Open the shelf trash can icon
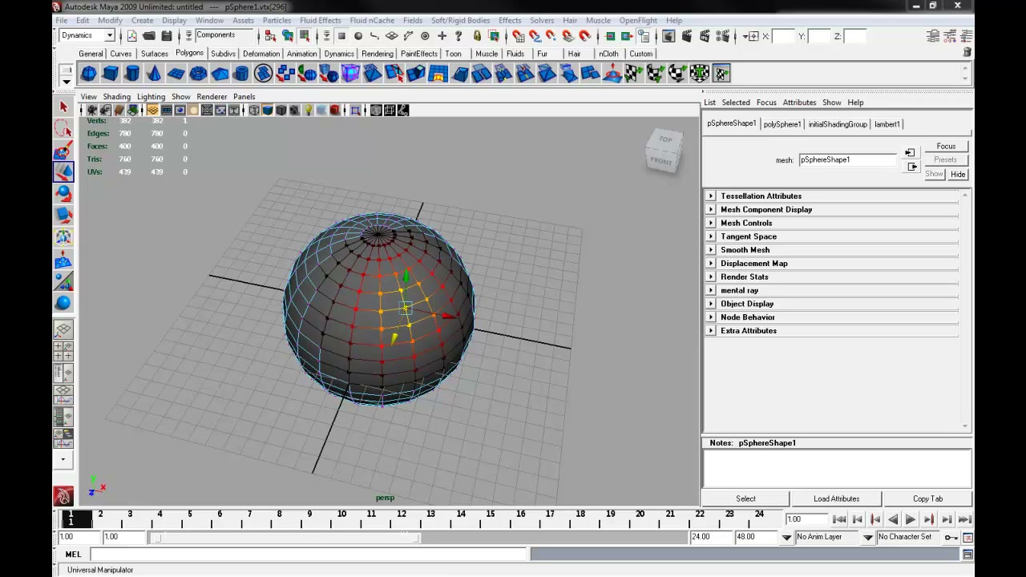 [x=967, y=53]
